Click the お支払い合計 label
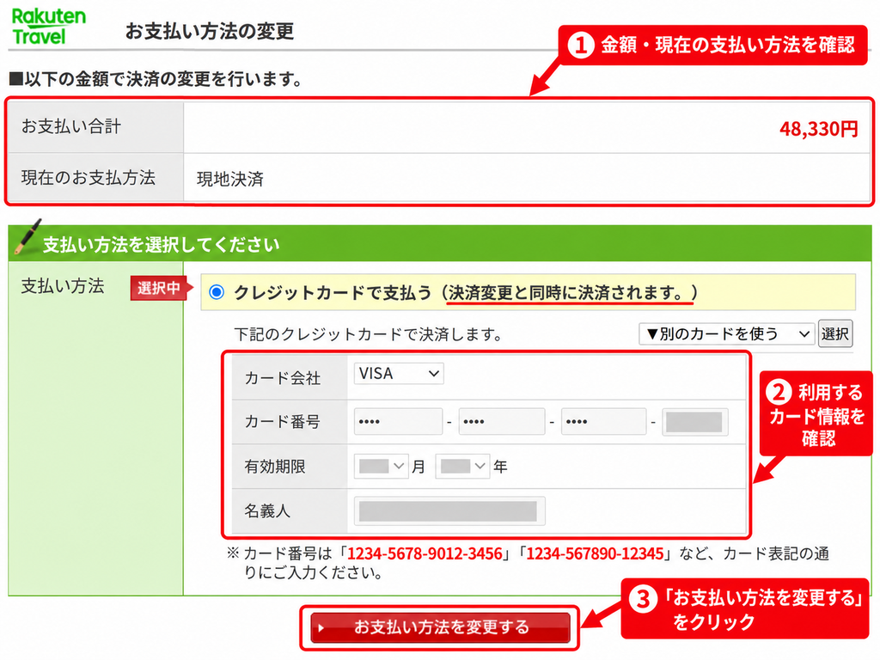880x660 pixels. pyautogui.click(x=71, y=126)
